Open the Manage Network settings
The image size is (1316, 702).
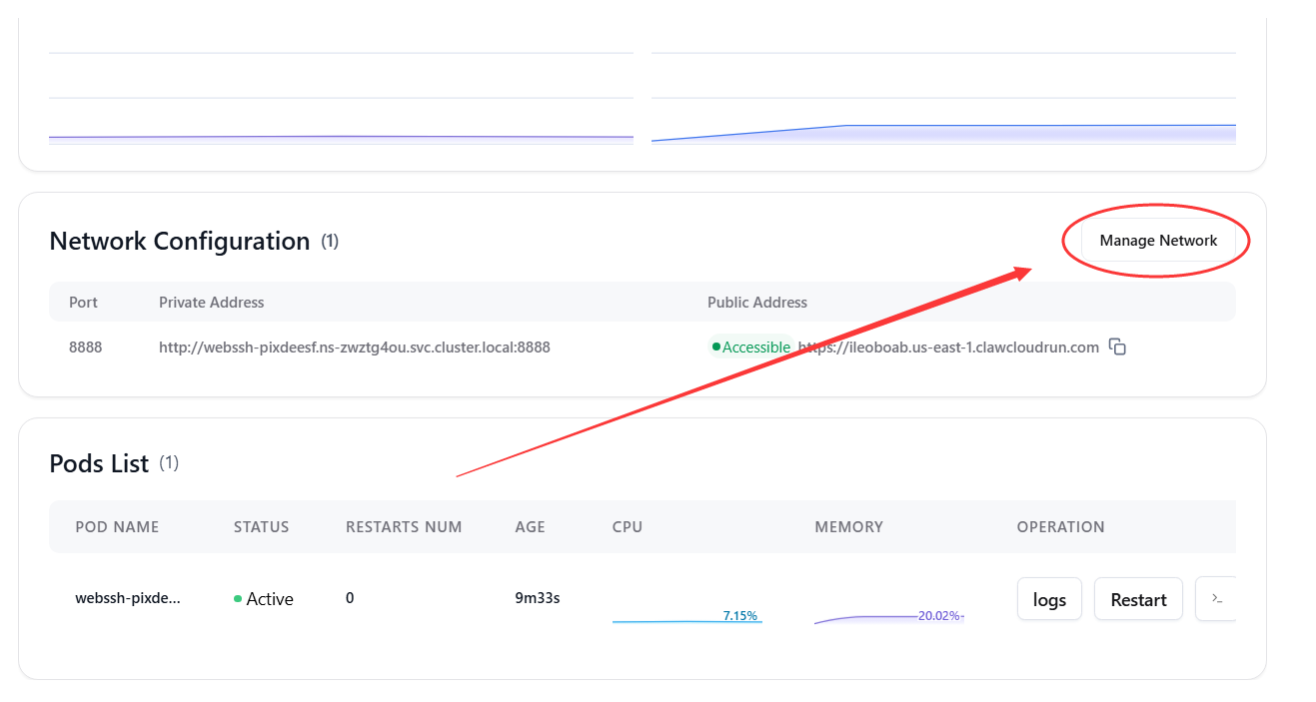(x=1158, y=241)
